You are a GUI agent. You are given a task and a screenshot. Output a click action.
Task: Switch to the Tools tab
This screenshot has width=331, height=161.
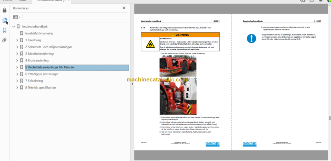coord(22,1)
